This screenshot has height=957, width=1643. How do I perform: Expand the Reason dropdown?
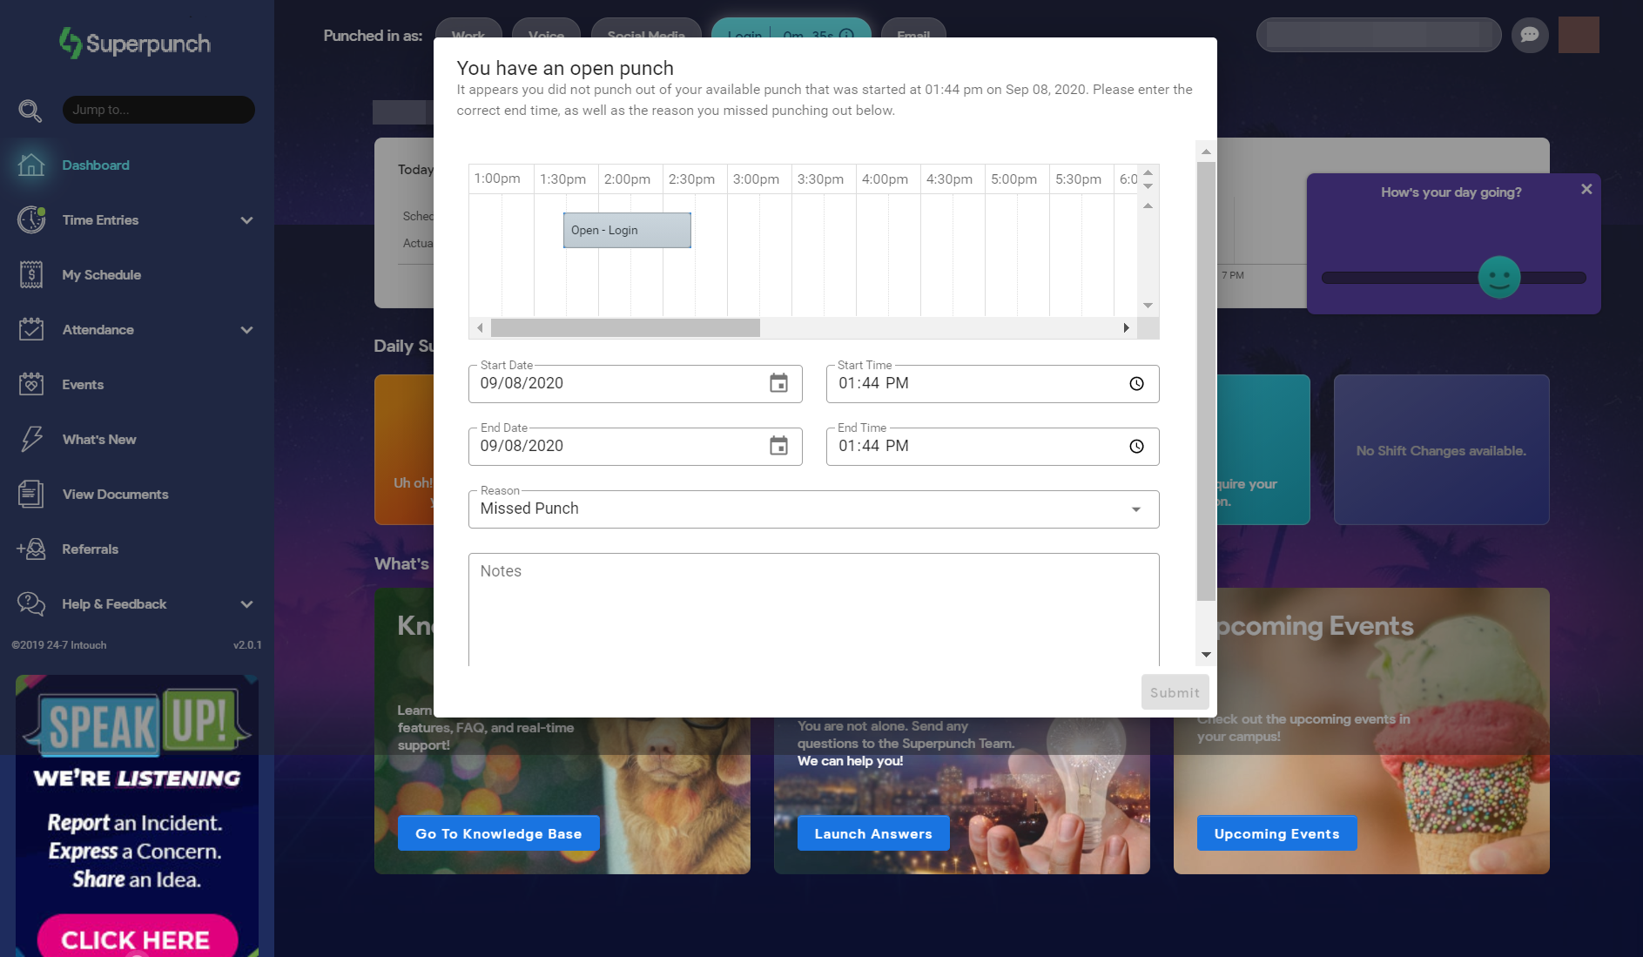tap(1135, 509)
